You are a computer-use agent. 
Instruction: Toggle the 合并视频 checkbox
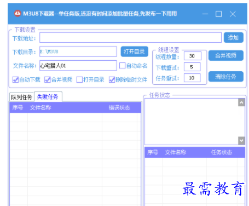[x=48, y=79]
